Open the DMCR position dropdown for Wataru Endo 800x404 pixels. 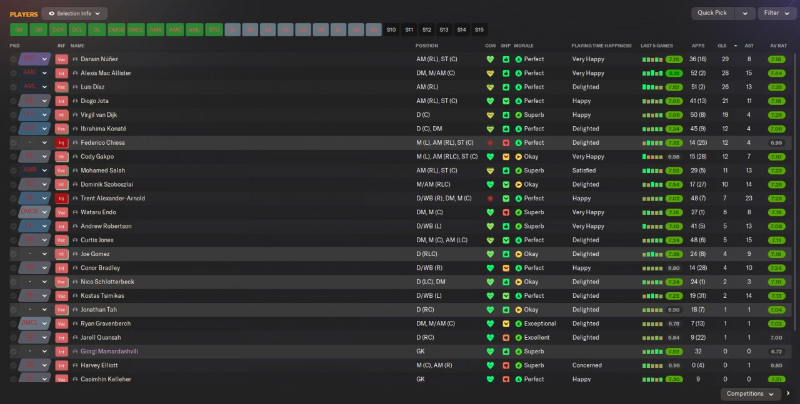(34, 212)
